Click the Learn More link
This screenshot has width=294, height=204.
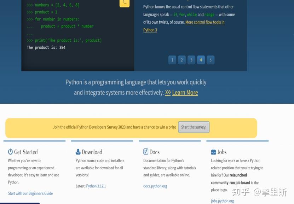click(x=185, y=92)
